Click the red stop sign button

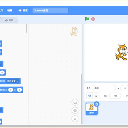tap(93, 19)
